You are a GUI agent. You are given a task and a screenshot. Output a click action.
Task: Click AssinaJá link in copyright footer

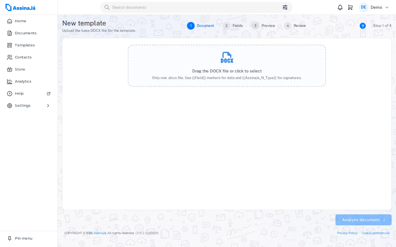click(100, 233)
